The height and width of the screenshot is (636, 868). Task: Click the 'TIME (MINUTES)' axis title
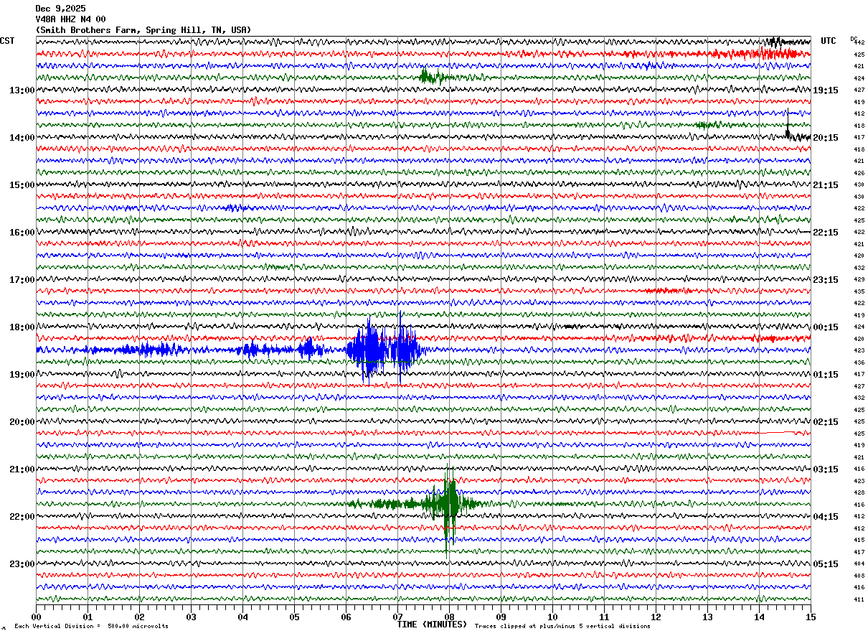coord(432,625)
